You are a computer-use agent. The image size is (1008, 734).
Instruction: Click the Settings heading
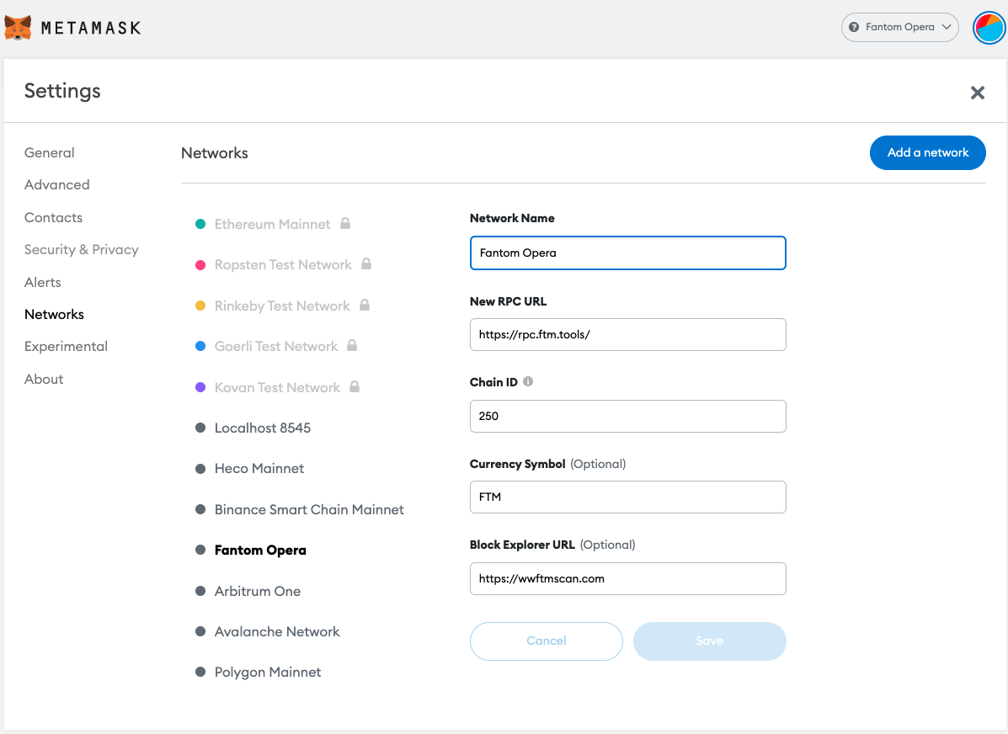(x=62, y=91)
